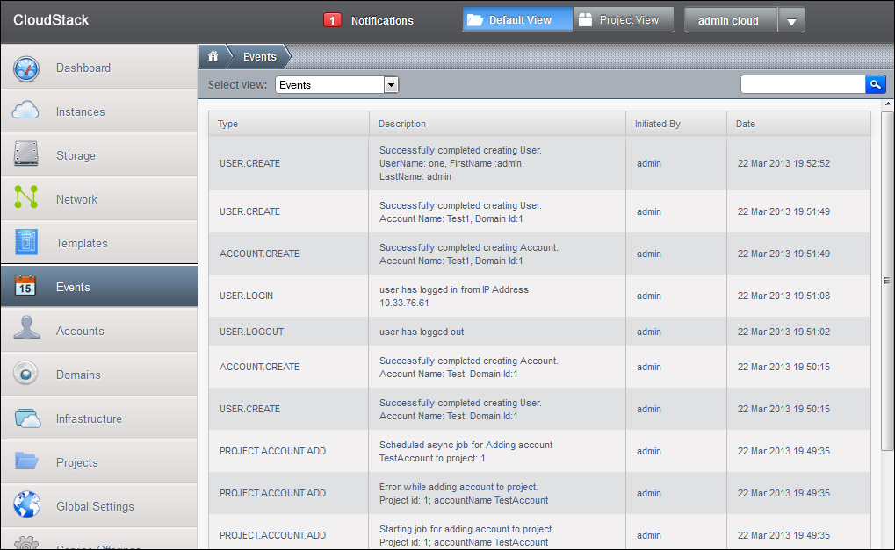
Task: Switch to Project View
Action: pyautogui.click(x=623, y=20)
